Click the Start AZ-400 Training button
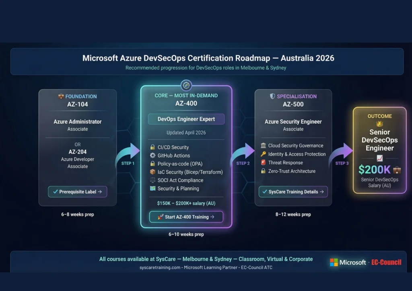The image size is (412, 291). pyautogui.click(x=186, y=217)
